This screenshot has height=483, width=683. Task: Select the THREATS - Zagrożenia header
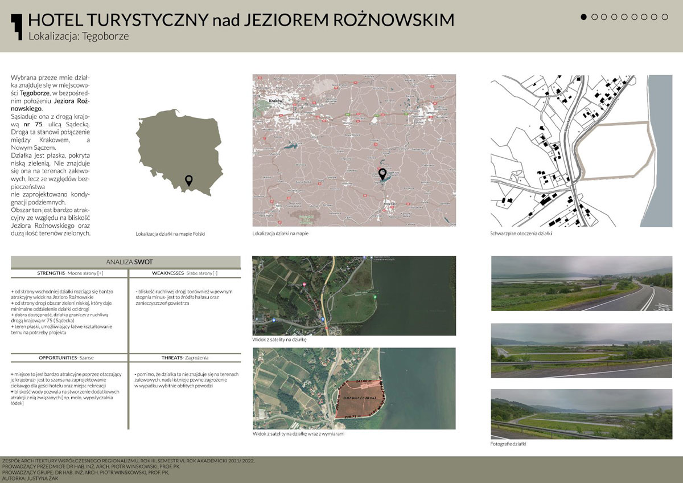point(185,358)
